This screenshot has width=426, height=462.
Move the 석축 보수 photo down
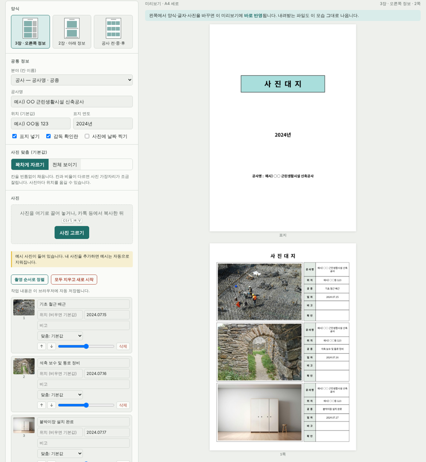coord(51,405)
